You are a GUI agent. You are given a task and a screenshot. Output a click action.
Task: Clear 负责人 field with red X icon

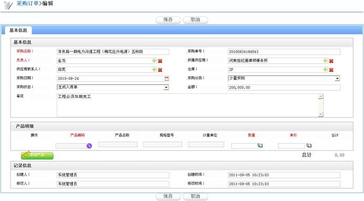pyautogui.click(x=160, y=61)
